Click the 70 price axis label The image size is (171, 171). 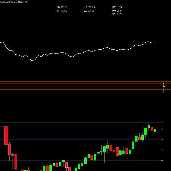coord(162,140)
